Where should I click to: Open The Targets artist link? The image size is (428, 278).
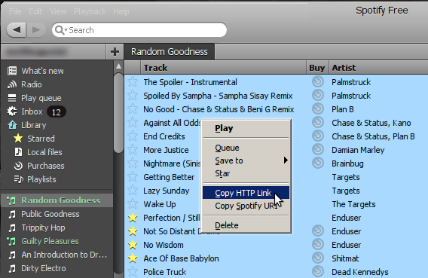353,204
